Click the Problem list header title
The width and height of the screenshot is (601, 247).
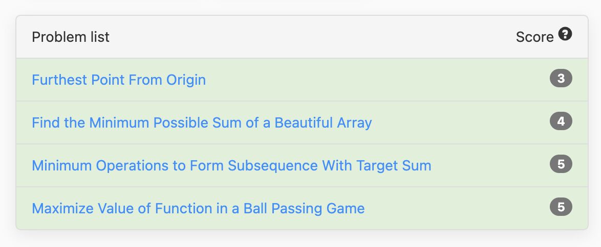71,37
